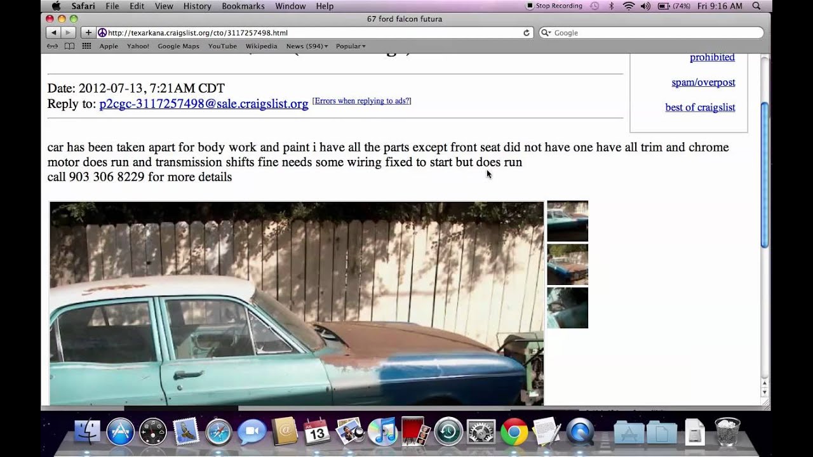Launch App Store from the dock
The image size is (813, 457).
(x=120, y=432)
